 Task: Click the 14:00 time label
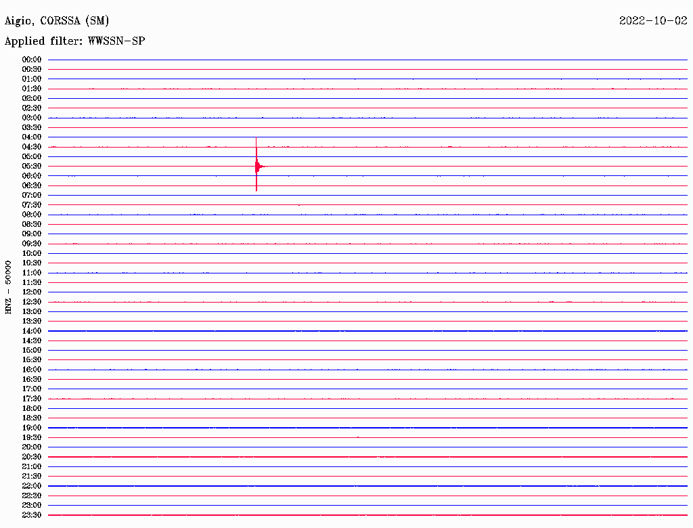click(x=32, y=331)
